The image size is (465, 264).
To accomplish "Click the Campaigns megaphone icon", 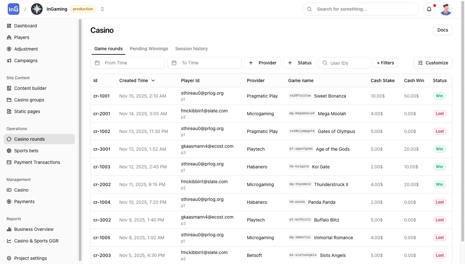I will coord(9,61).
